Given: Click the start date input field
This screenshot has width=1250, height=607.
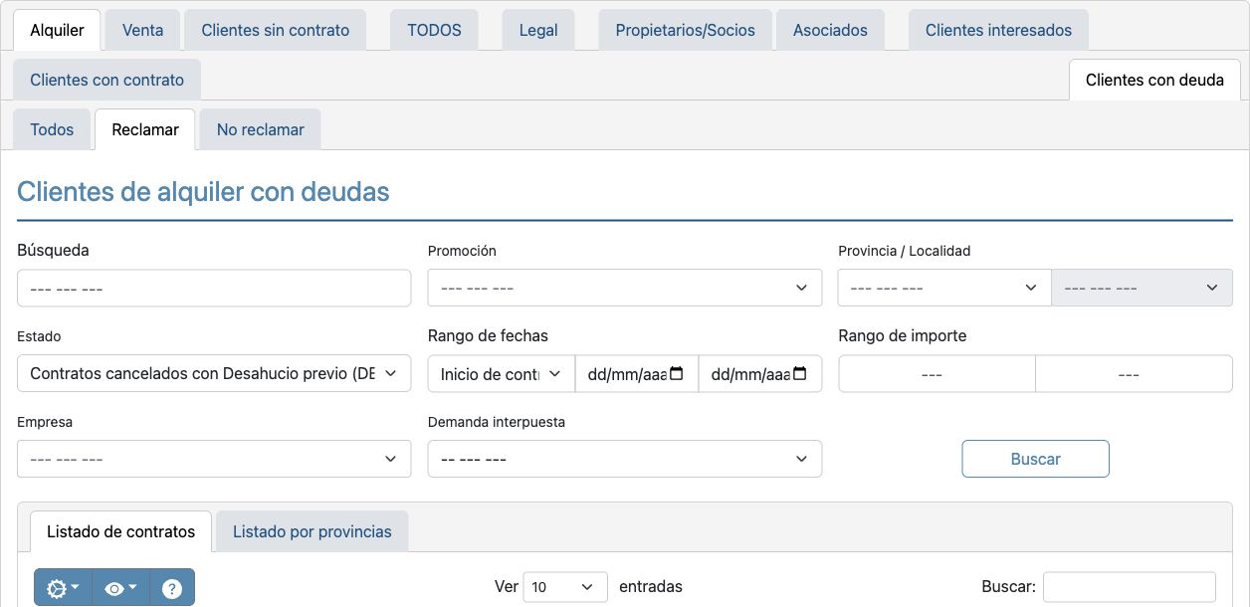Looking at the screenshot, I should (637, 373).
